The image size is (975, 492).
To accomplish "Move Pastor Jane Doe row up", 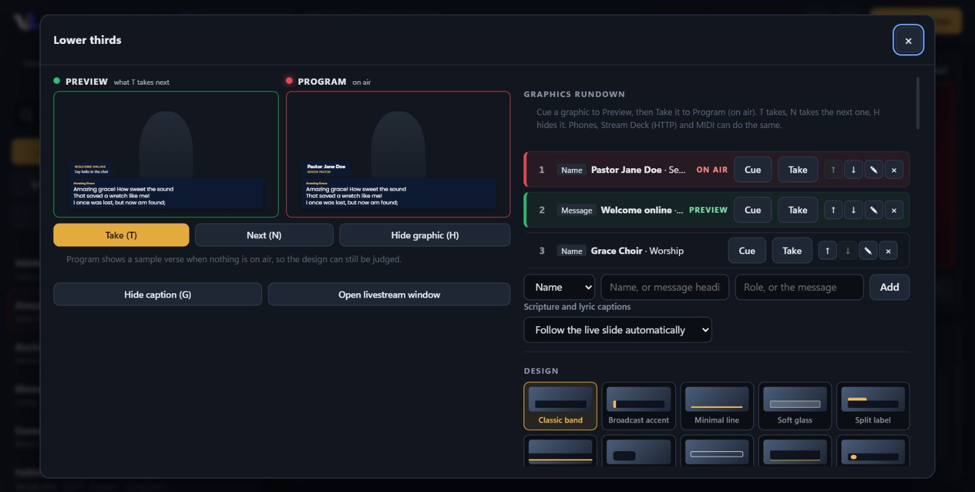I will point(833,170).
